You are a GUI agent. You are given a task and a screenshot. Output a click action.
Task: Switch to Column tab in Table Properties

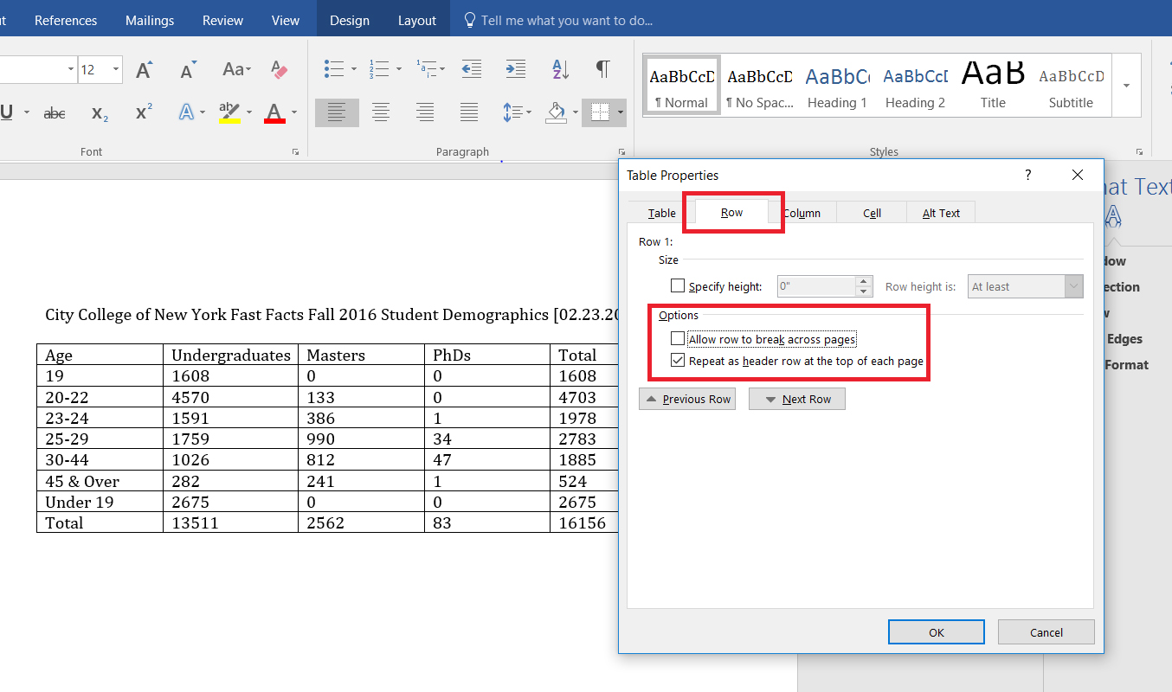click(802, 213)
